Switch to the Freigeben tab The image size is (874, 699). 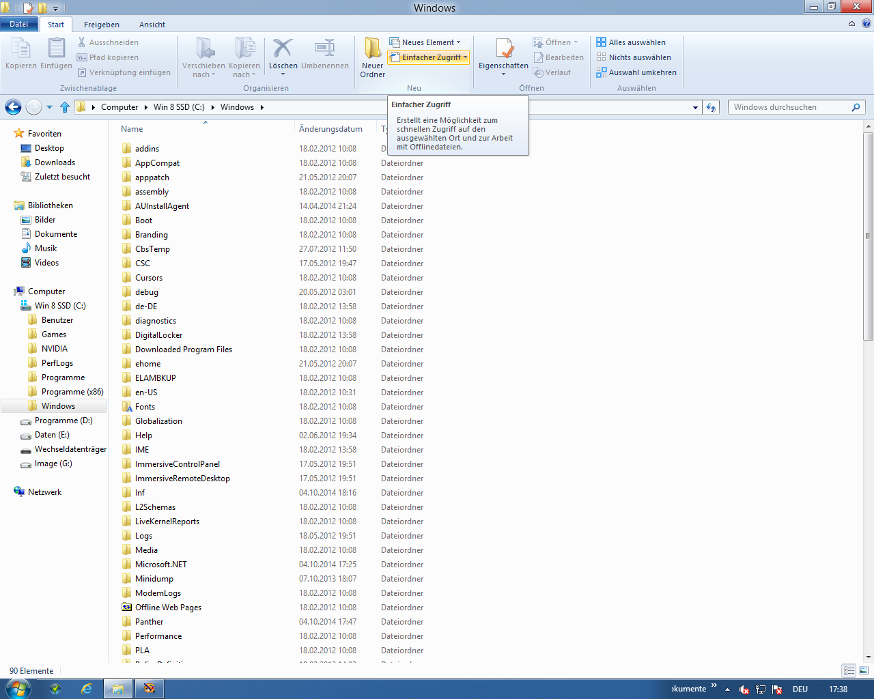pos(102,25)
